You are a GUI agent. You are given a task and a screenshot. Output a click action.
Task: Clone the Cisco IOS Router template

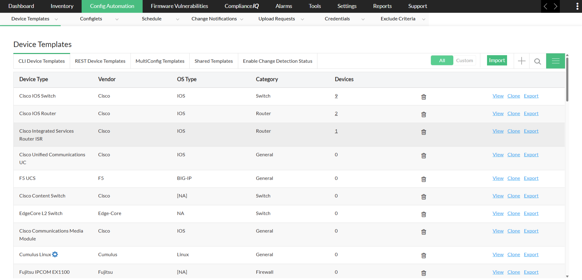coord(513,114)
